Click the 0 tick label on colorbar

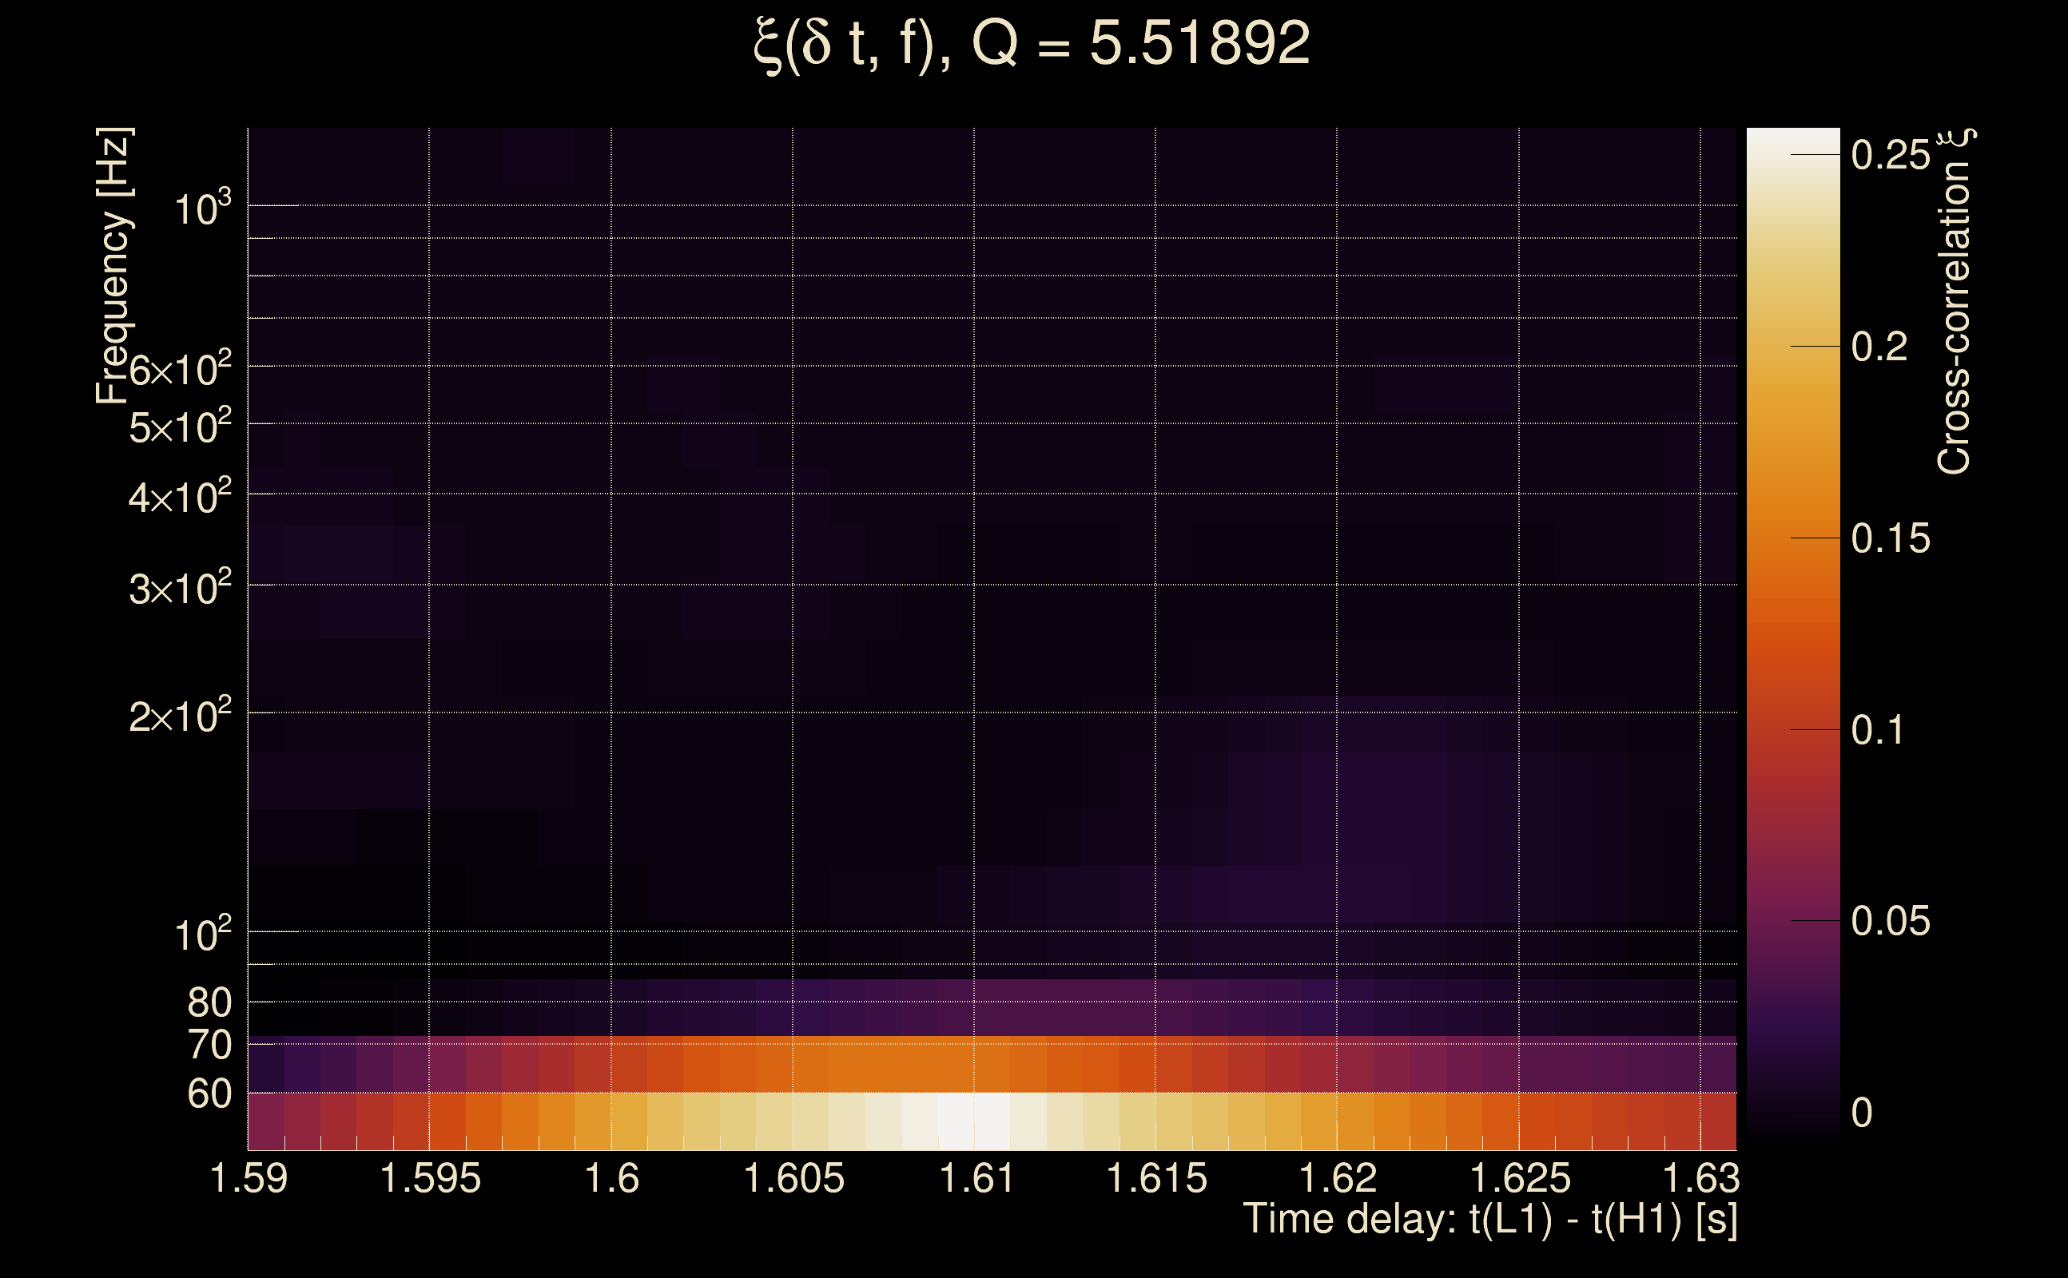tap(1861, 1113)
